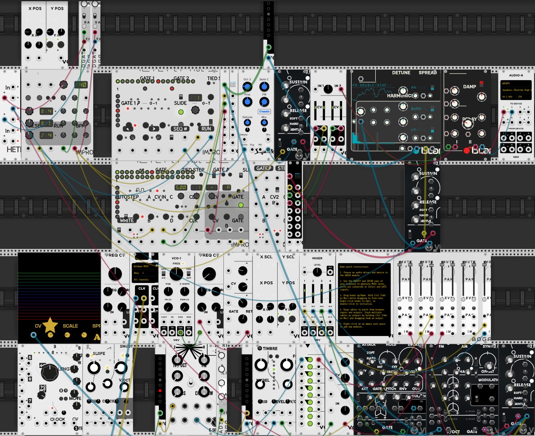Click the '5.00' display on the lower sequencer
Viewport: 535px width, 436px height.
pos(181,187)
